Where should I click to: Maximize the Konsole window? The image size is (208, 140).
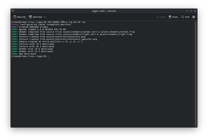[191, 11]
